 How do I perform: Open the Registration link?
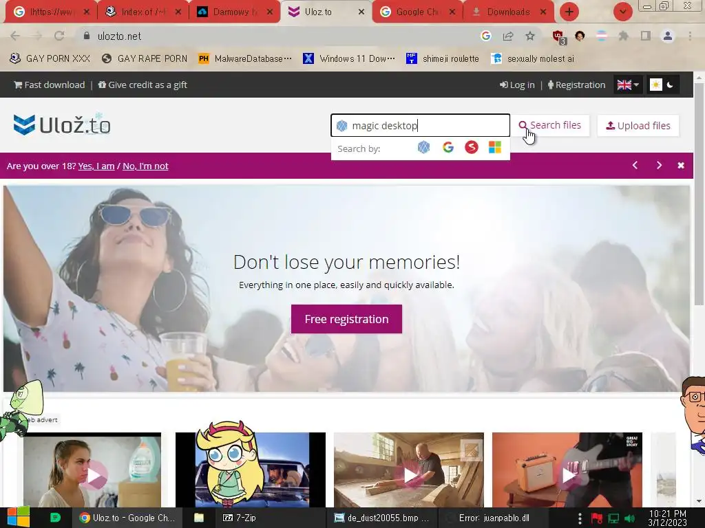point(576,85)
